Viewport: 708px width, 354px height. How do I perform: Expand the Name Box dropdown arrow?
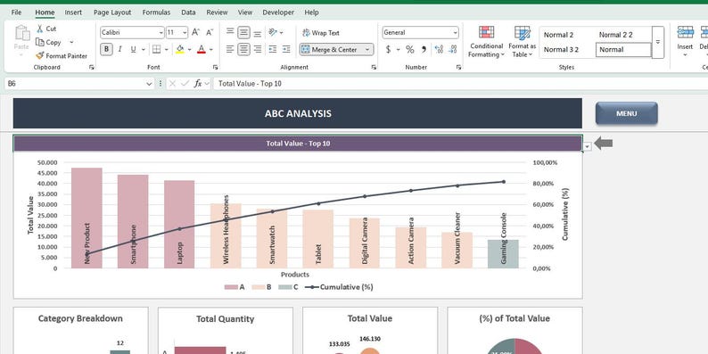click(150, 84)
